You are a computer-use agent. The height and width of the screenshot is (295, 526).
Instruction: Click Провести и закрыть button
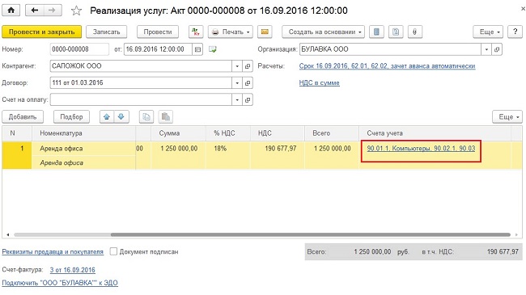tap(41, 32)
